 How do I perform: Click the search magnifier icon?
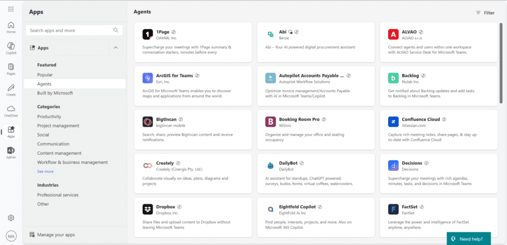(116, 30)
